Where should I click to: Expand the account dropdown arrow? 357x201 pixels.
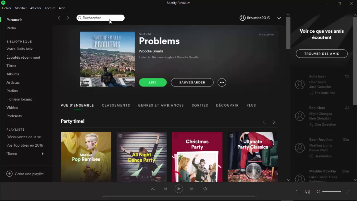(x=279, y=18)
